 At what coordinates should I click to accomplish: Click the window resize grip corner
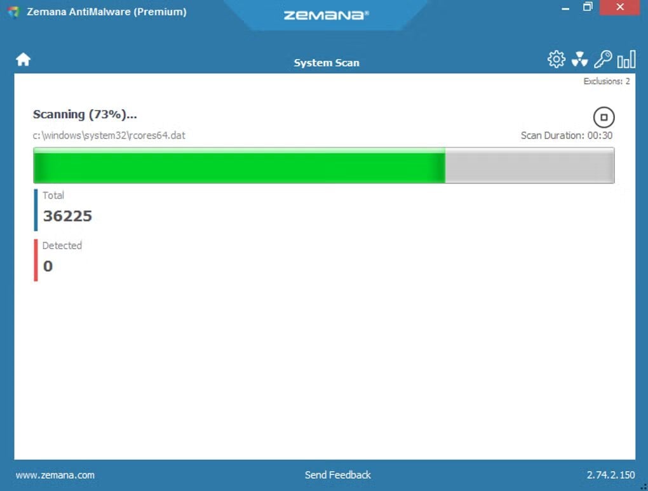[x=644, y=487]
